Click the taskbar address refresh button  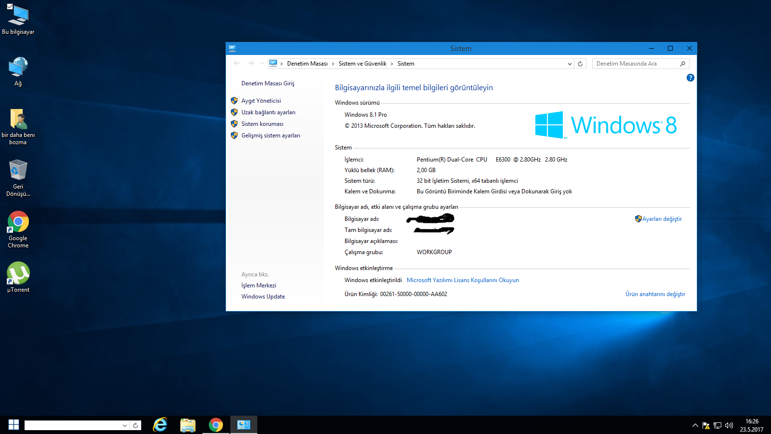(x=135, y=425)
